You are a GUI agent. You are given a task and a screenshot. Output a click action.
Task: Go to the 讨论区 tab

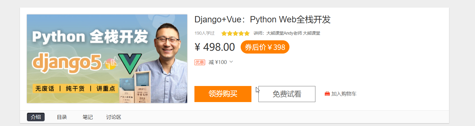coord(114,117)
